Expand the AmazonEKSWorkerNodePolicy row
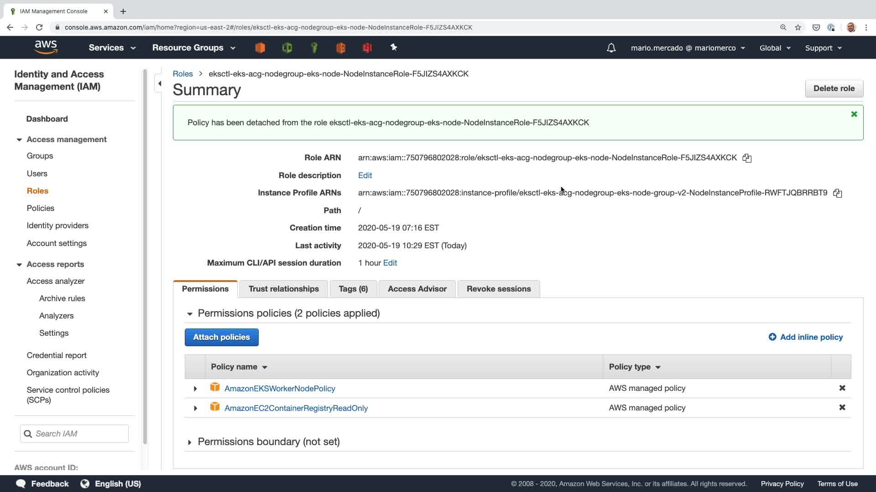The width and height of the screenshot is (876, 492). click(195, 389)
